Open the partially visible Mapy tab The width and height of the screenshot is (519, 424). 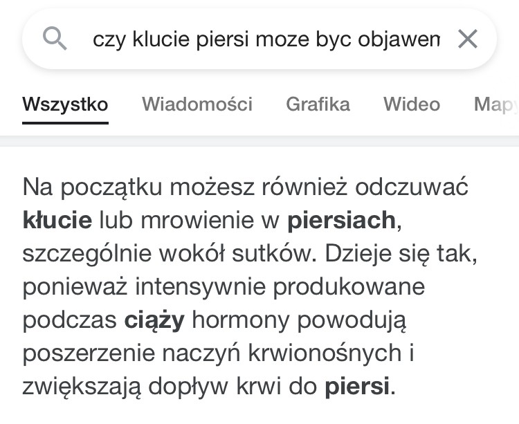pos(495,104)
